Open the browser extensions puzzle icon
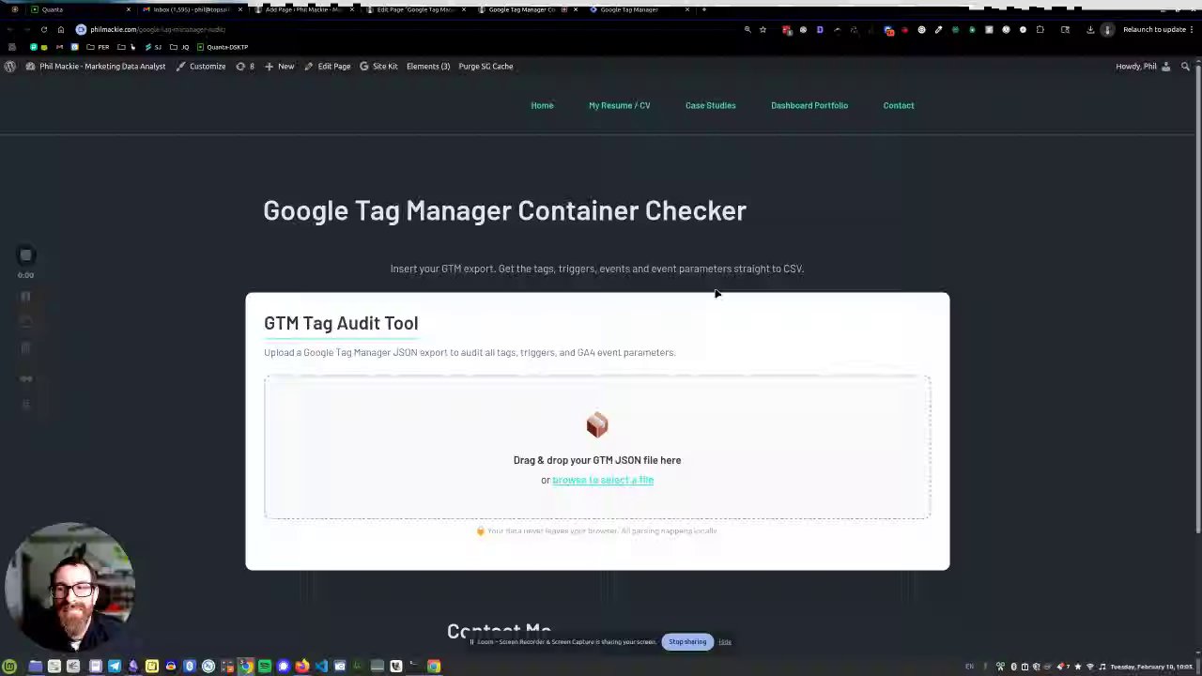Screen dimensions: 1202x676 point(1040,29)
